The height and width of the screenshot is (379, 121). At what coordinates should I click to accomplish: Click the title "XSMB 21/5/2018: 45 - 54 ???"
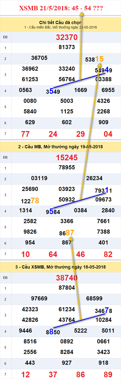[x=61, y=9]
